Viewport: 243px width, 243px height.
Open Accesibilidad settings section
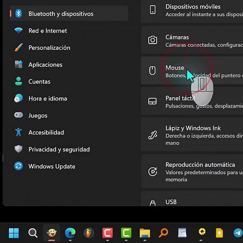69,132
